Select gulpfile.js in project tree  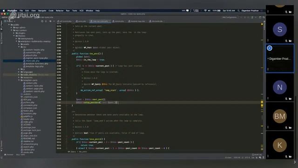[27, 116]
